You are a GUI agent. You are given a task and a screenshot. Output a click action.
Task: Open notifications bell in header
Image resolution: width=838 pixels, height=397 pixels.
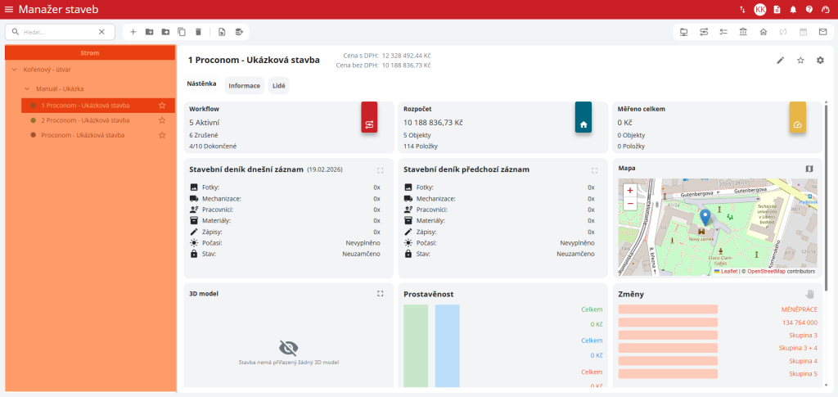click(x=793, y=9)
